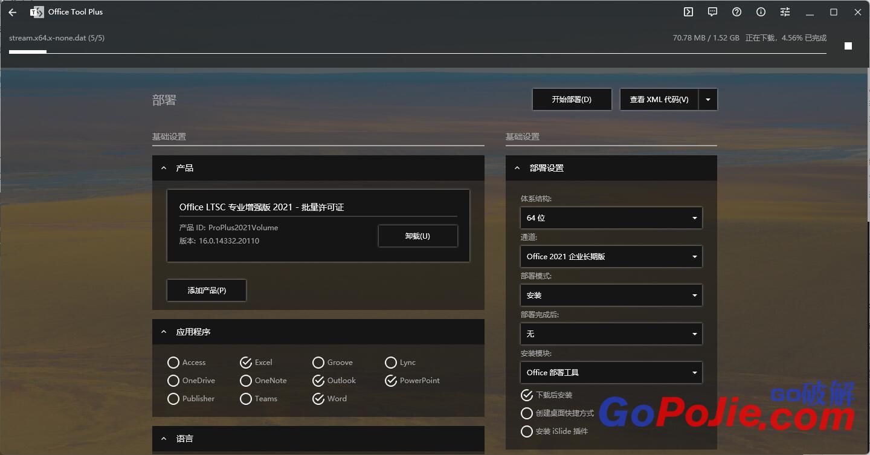Click the 卸载(U) button

coord(417,236)
